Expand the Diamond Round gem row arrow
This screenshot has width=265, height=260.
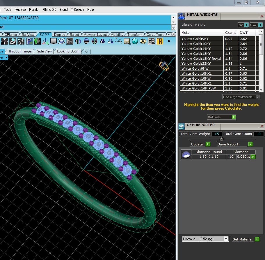tap(253, 157)
